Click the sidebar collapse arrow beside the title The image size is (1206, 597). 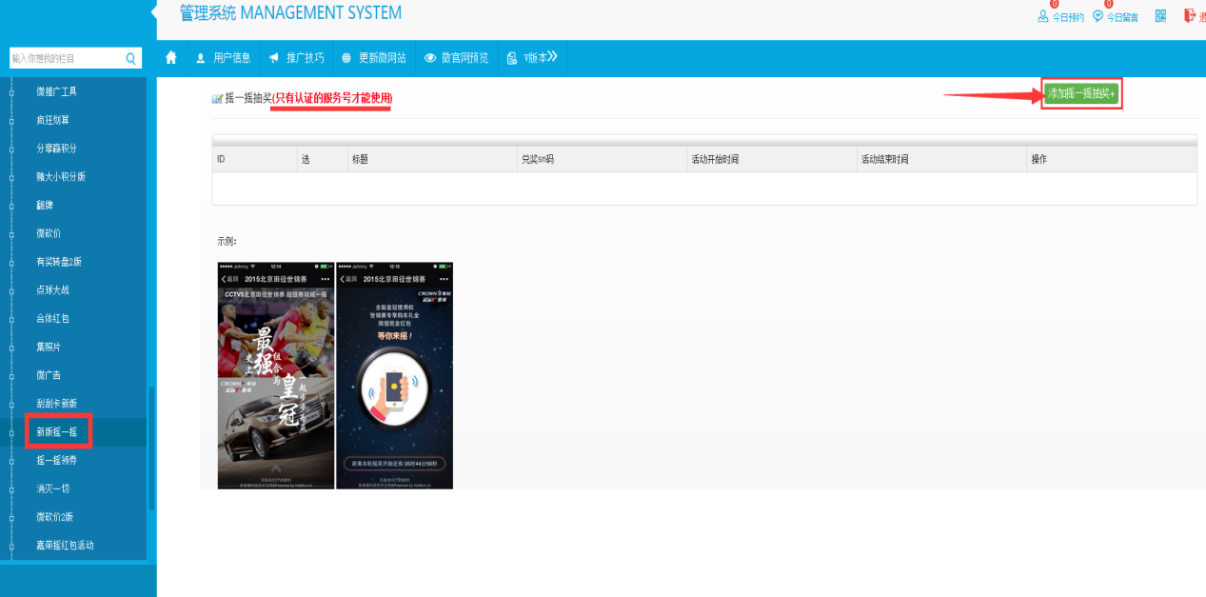(153, 12)
